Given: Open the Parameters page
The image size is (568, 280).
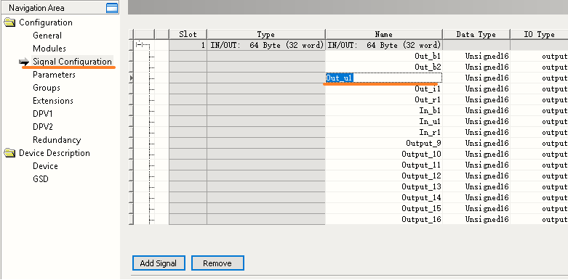Looking at the screenshot, I should click(x=54, y=75).
